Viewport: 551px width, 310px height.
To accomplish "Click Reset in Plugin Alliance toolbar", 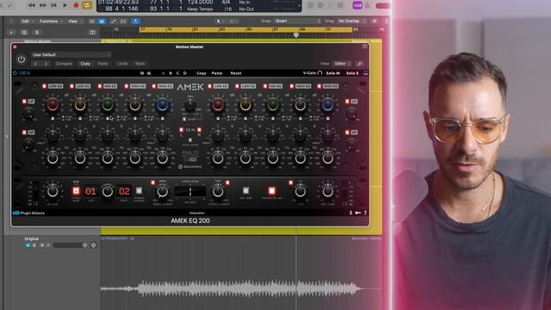I will tap(236, 73).
